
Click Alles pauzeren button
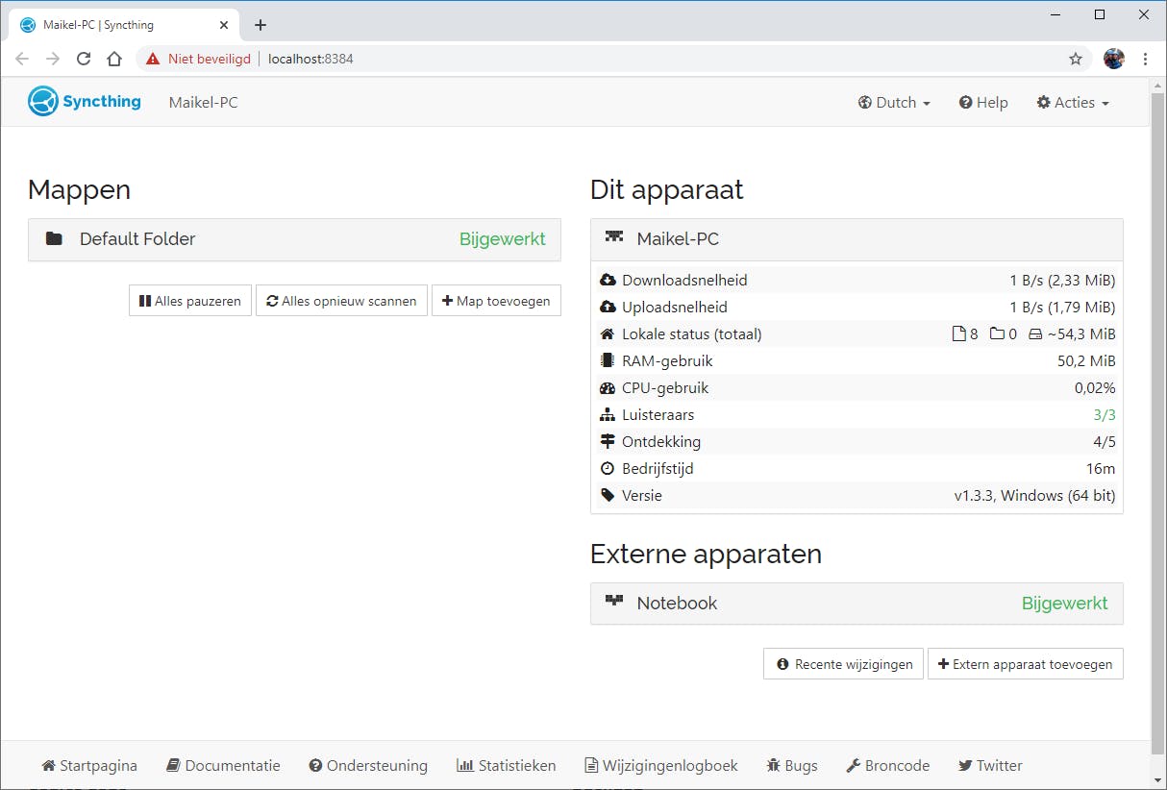(190, 301)
